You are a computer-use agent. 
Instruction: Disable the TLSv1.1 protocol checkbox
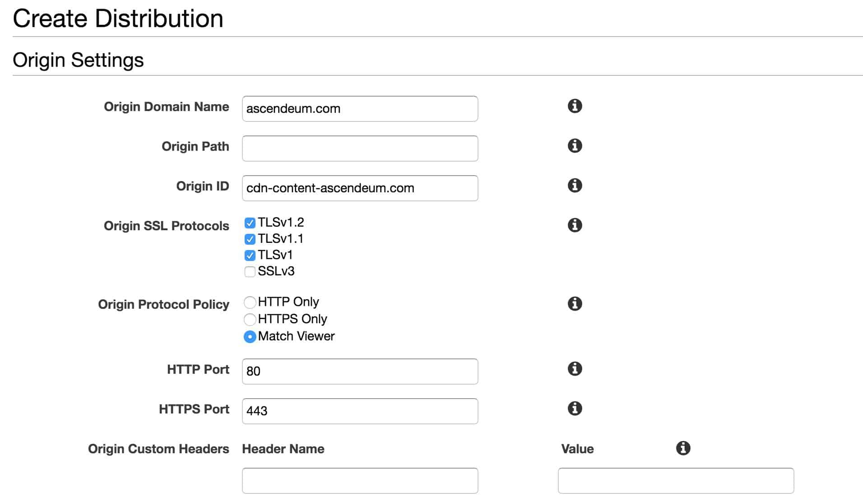[250, 238]
